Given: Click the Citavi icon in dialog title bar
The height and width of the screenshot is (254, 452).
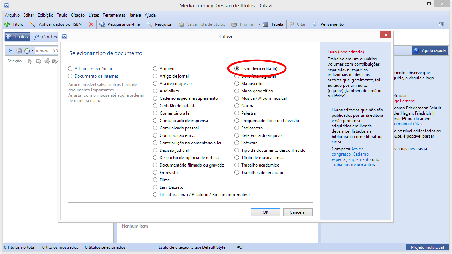Looking at the screenshot, I should (64, 36).
